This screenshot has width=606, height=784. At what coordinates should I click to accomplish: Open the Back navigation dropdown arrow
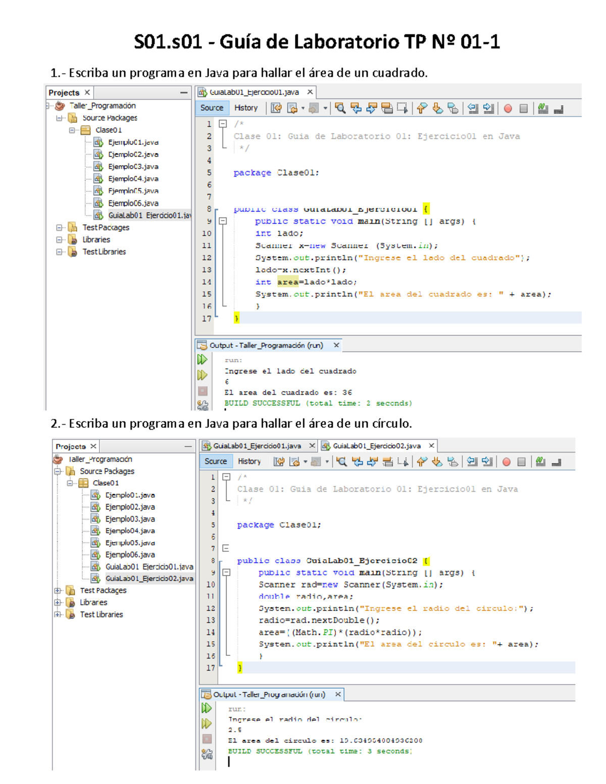(303, 109)
